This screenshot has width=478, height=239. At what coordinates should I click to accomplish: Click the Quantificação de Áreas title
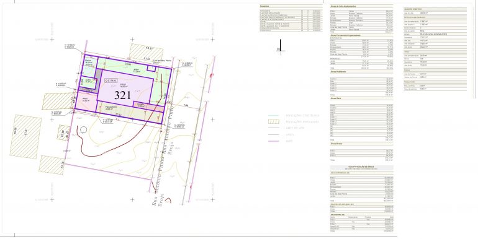[362, 167]
